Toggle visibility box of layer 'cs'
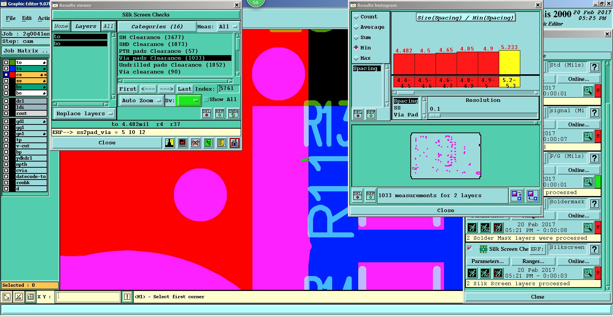Viewport: 613px width, 317px height. coord(6,75)
